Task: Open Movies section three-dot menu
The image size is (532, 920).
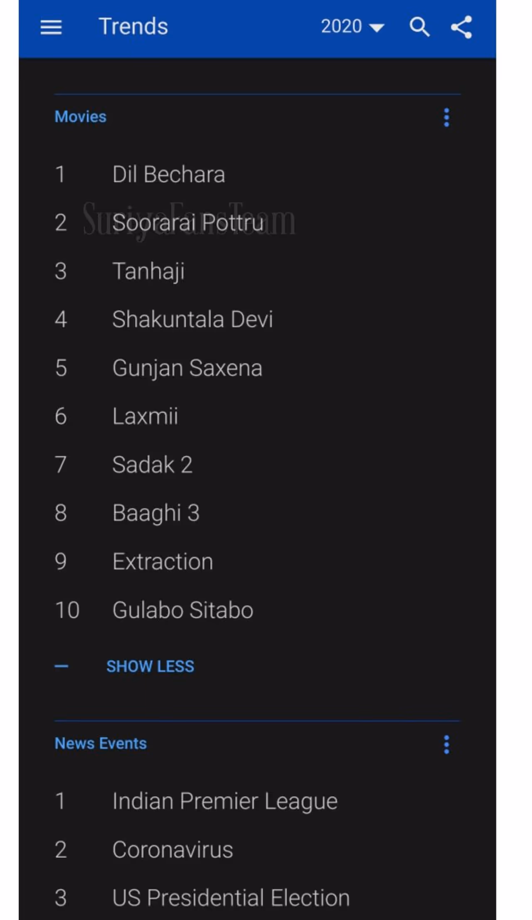Action: coord(446,118)
